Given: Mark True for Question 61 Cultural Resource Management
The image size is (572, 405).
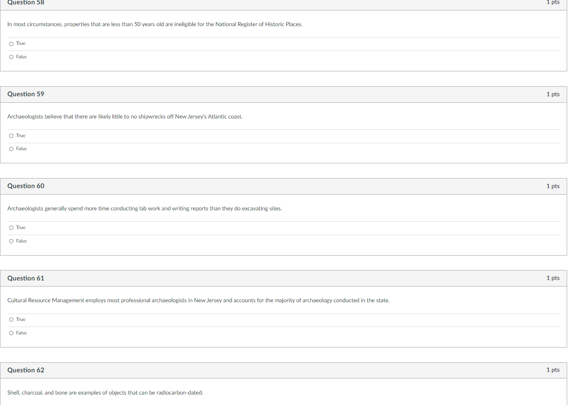Looking at the screenshot, I should (11, 320).
